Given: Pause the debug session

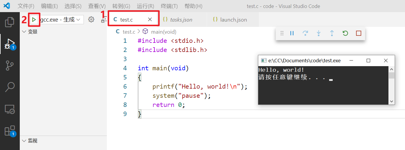Looking at the screenshot, I should coord(292,33).
